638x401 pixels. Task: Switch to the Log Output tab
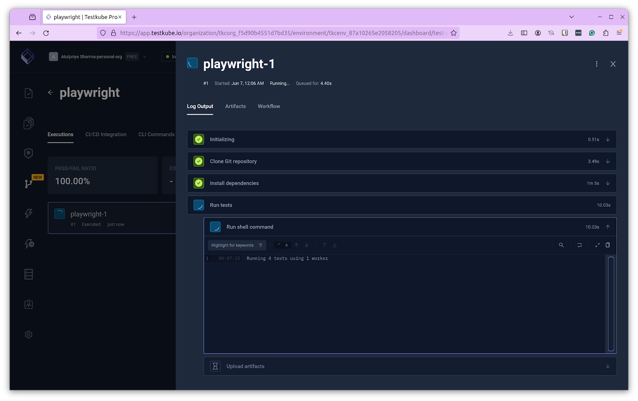(x=200, y=106)
